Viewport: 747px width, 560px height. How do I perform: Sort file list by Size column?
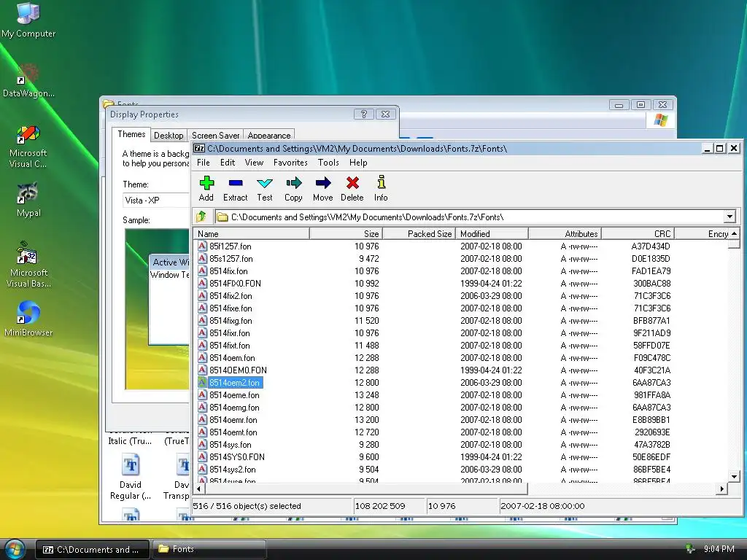(x=347, y=234)
